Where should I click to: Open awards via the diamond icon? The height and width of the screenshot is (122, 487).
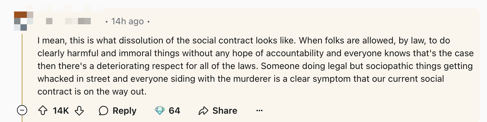click(159, 111)
